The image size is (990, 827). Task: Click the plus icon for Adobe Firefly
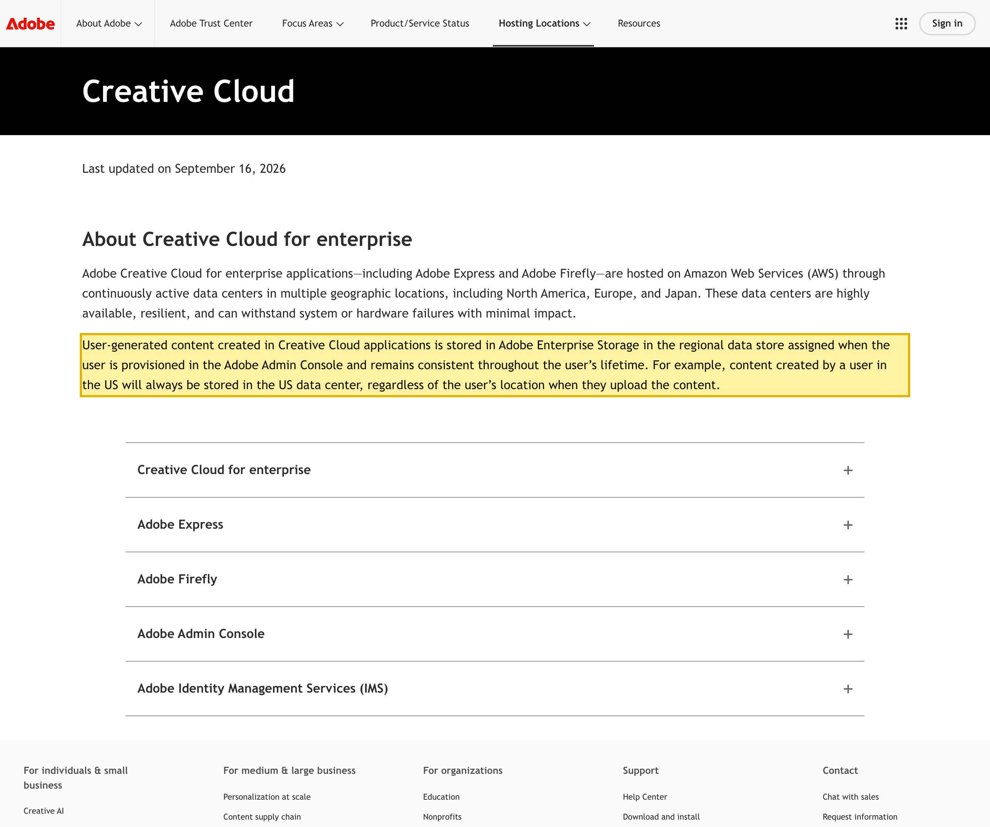[x=848, y=580]
